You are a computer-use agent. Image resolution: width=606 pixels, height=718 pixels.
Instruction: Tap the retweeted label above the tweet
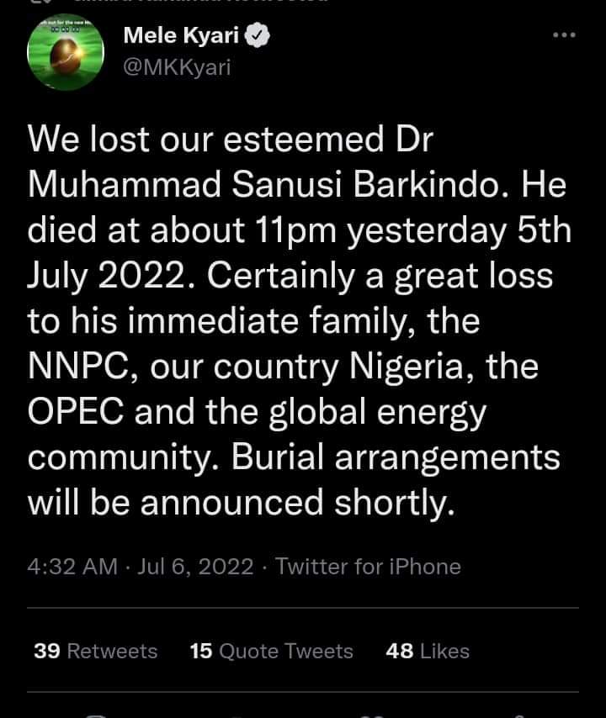point(202,3)
